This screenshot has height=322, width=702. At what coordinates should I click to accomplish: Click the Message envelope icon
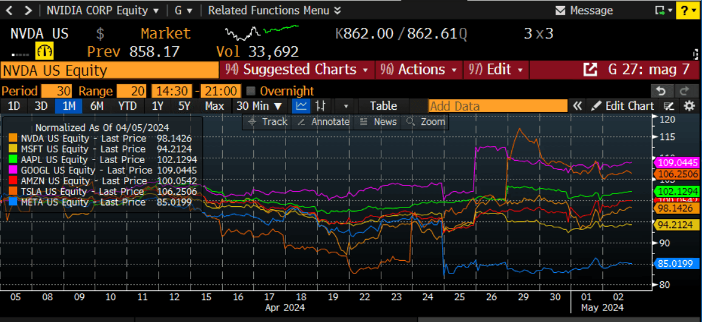[561, 11]
